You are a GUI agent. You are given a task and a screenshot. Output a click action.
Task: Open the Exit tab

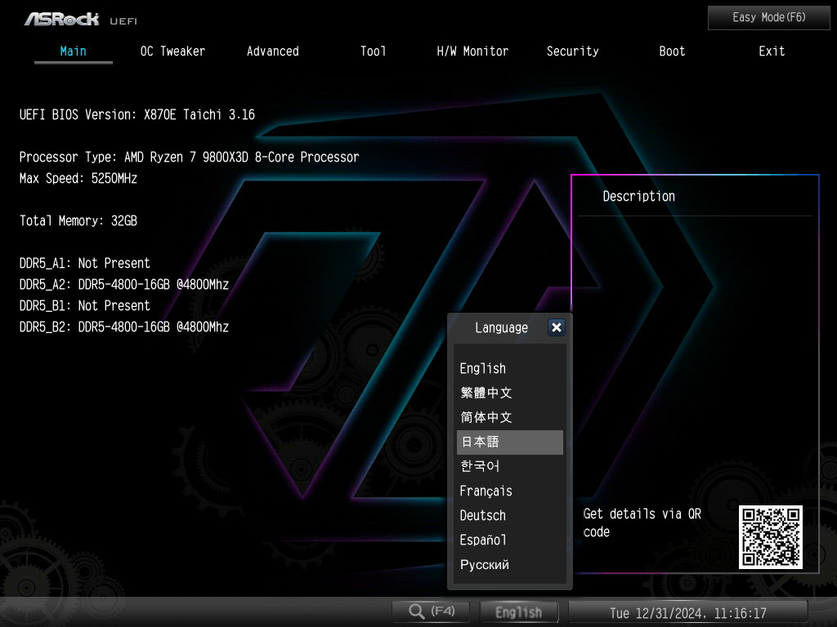point(772,51)
